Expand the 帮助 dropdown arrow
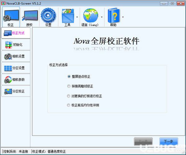Image resolution: width=186 pixels, height=155 pixels. 123,17
